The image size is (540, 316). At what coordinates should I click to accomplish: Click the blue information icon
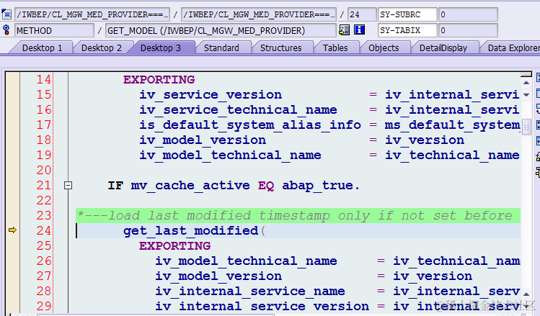pyautogui.click(x=359, y=30)
